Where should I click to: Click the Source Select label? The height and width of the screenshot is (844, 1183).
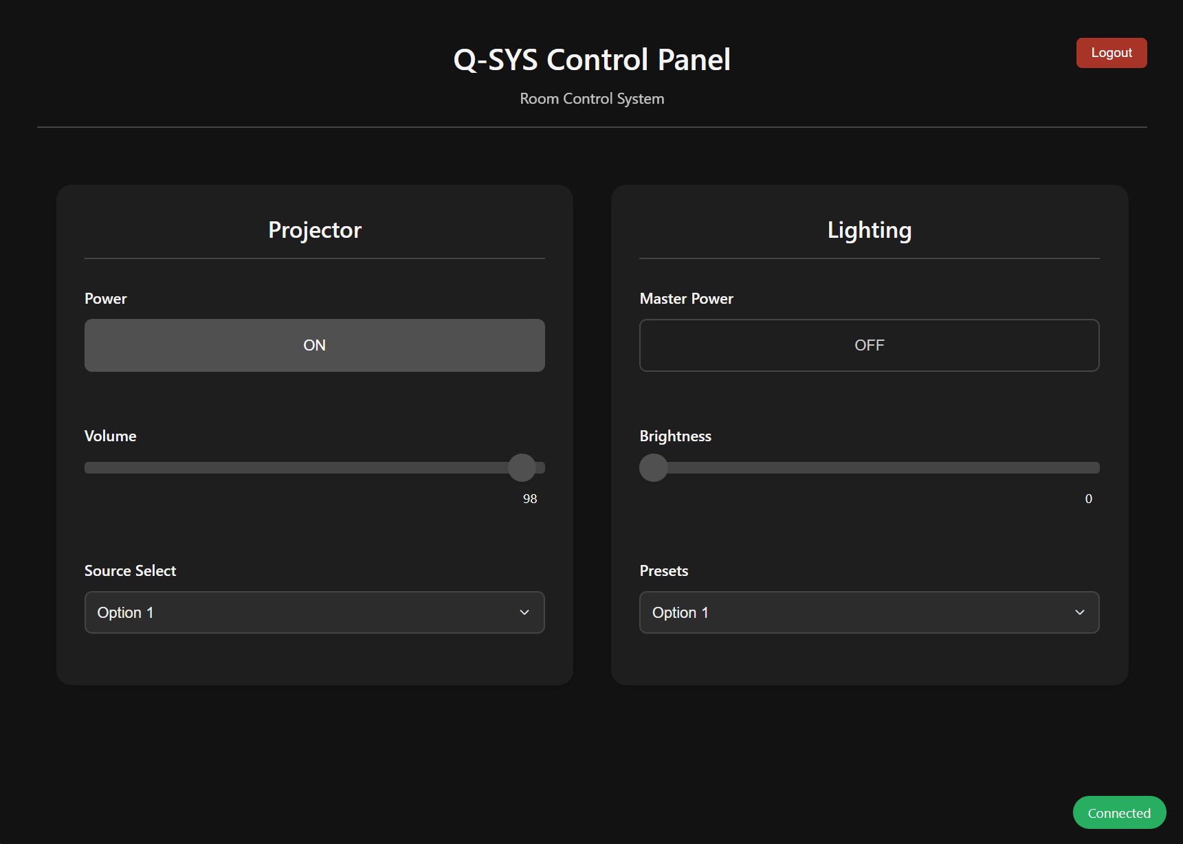(130, 571)
